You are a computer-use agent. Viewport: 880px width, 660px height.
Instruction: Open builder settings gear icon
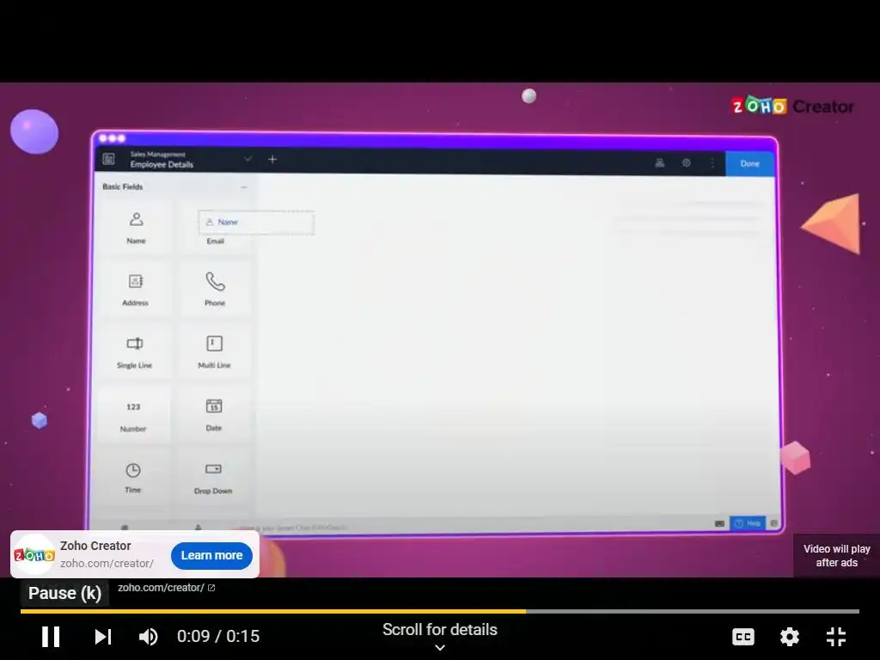pos(686,162)
